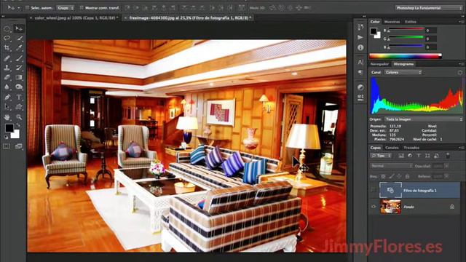Open the Actions panel play icon

[360, 37]
